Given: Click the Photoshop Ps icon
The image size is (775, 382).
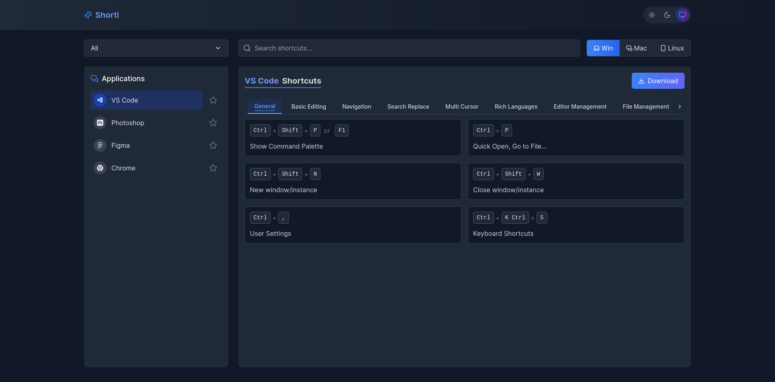Looking at the screenshot, I should click(x=100, y=123).
